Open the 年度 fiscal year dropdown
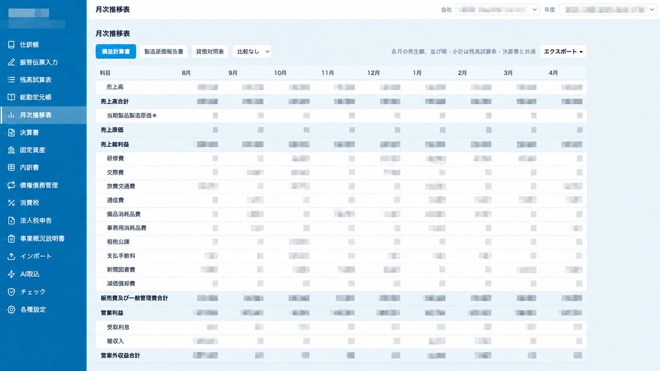 [608, 10]
